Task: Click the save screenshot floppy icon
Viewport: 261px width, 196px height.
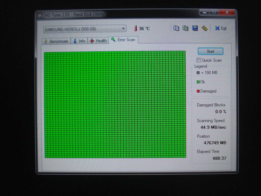Action: coord(195,28)
